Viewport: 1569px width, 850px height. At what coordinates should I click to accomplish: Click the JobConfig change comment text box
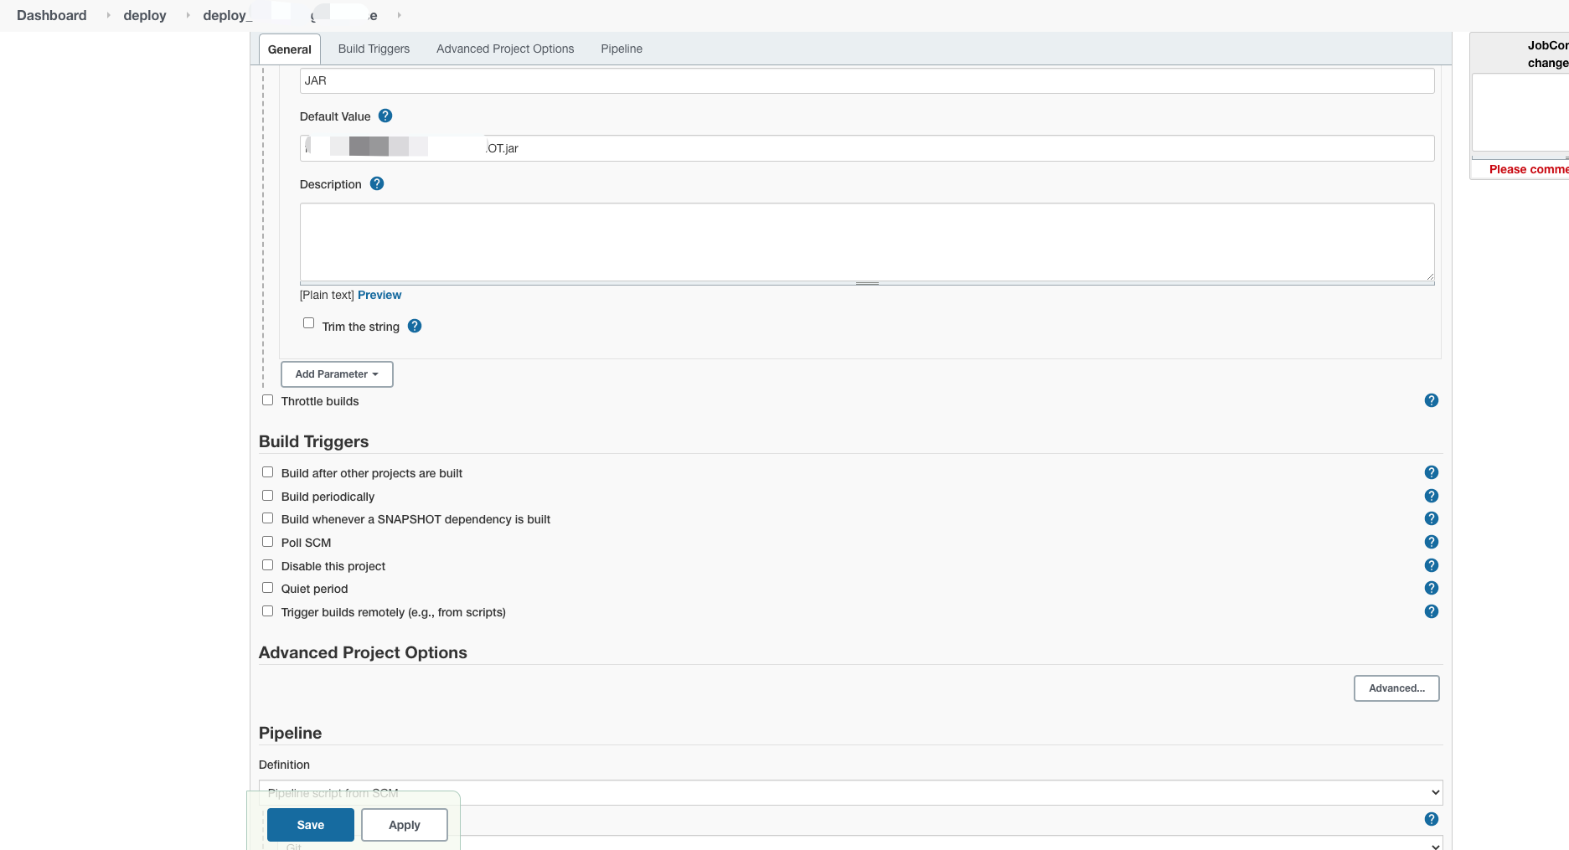(x=1520, y=112)
